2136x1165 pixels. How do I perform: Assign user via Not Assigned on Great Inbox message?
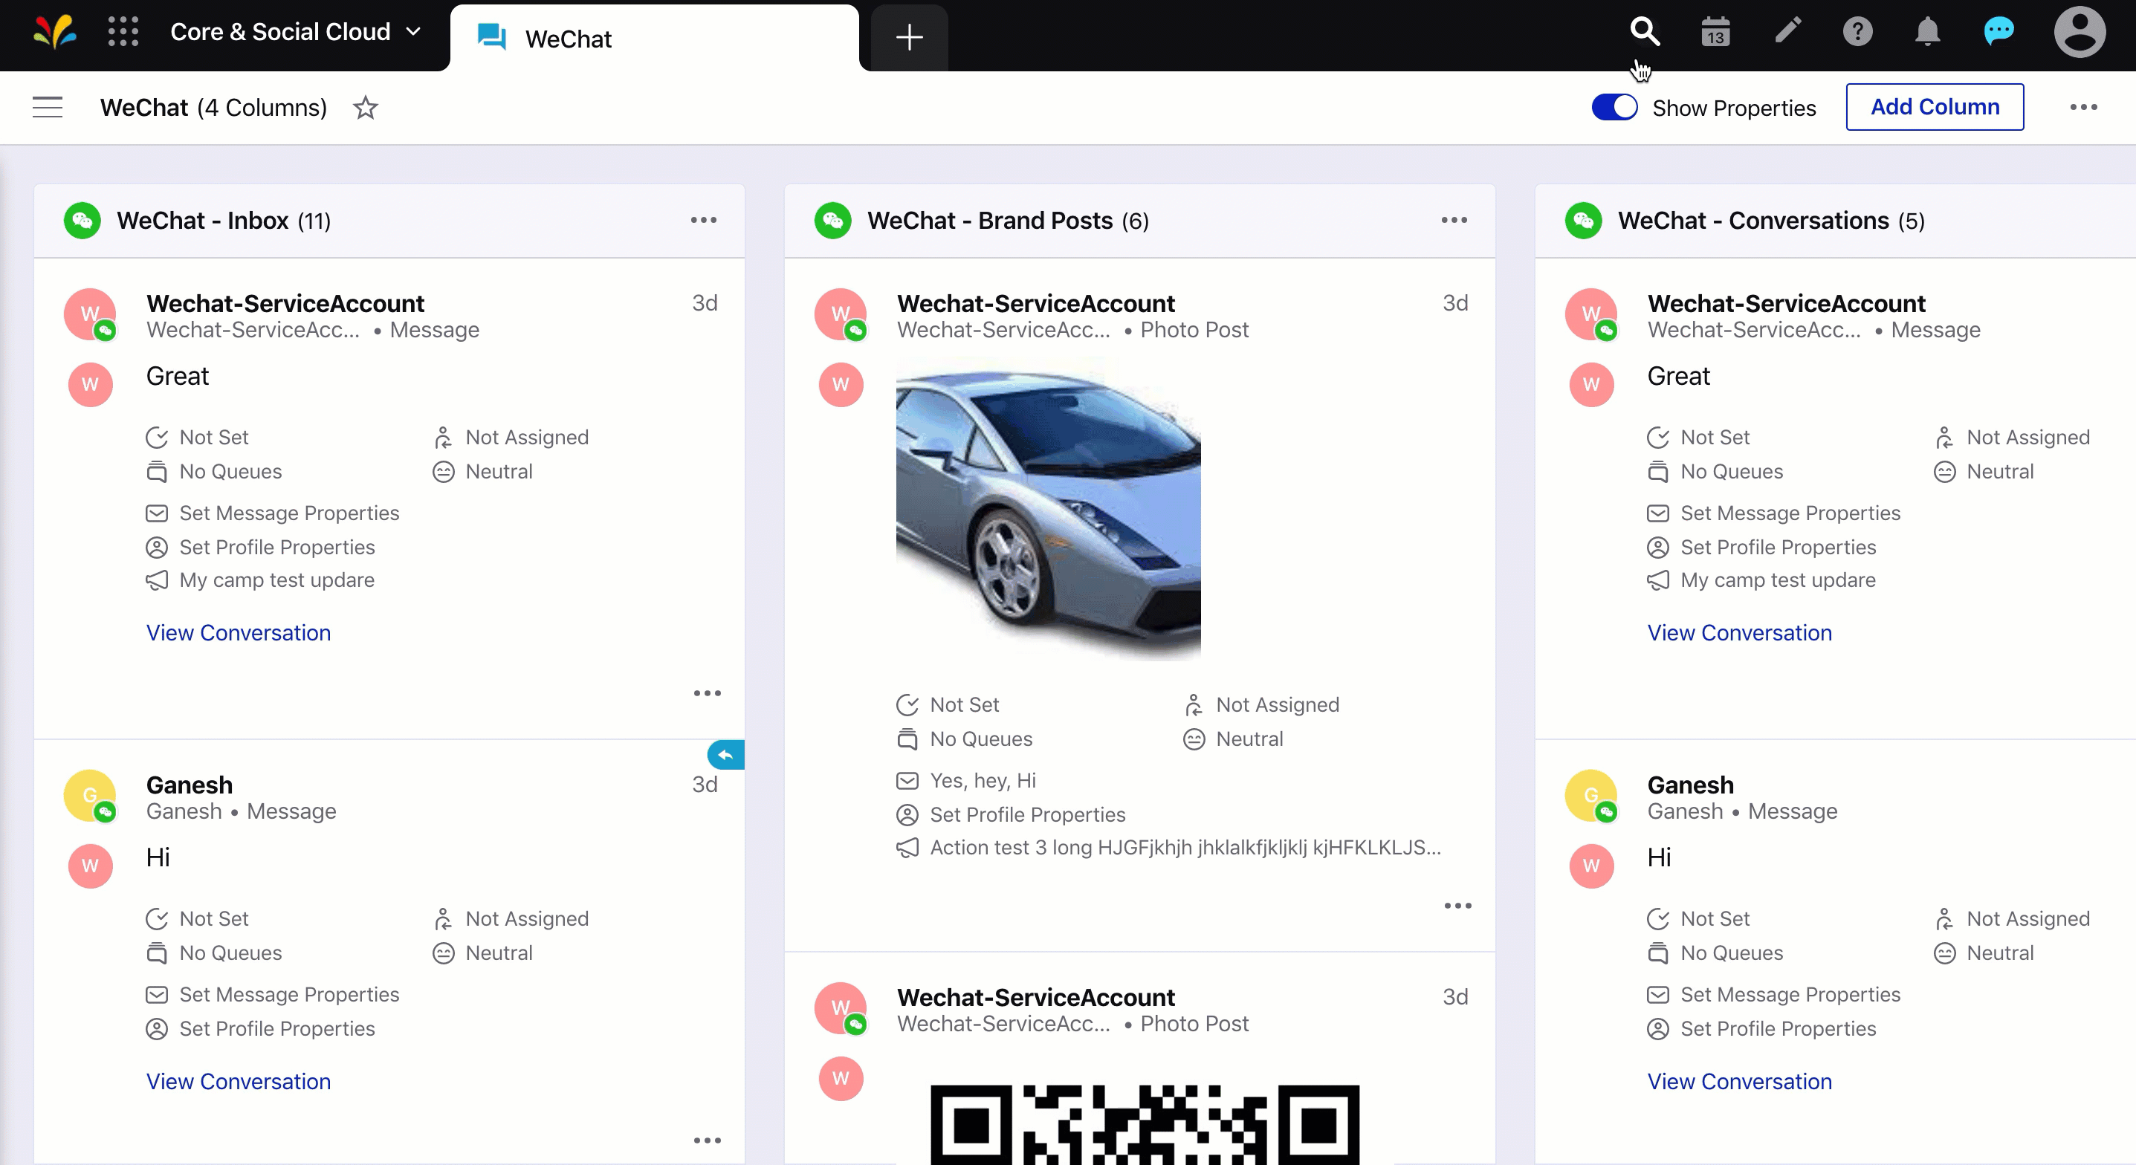pos(511,437)
